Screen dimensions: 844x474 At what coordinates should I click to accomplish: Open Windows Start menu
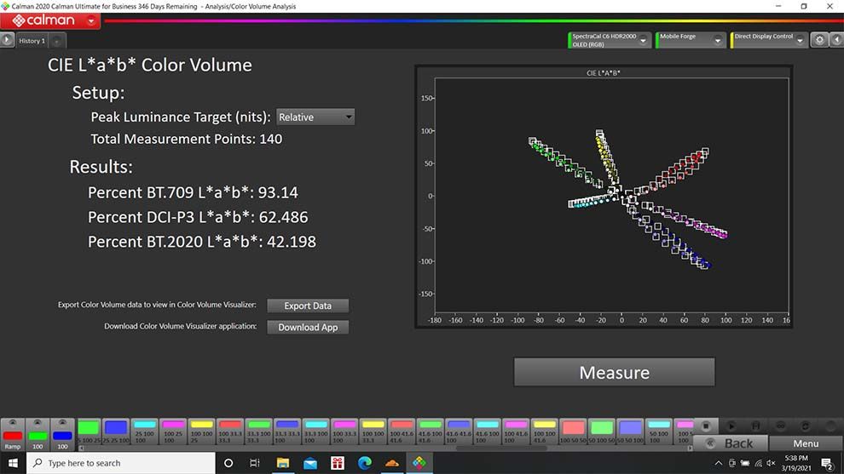(13, 463)
